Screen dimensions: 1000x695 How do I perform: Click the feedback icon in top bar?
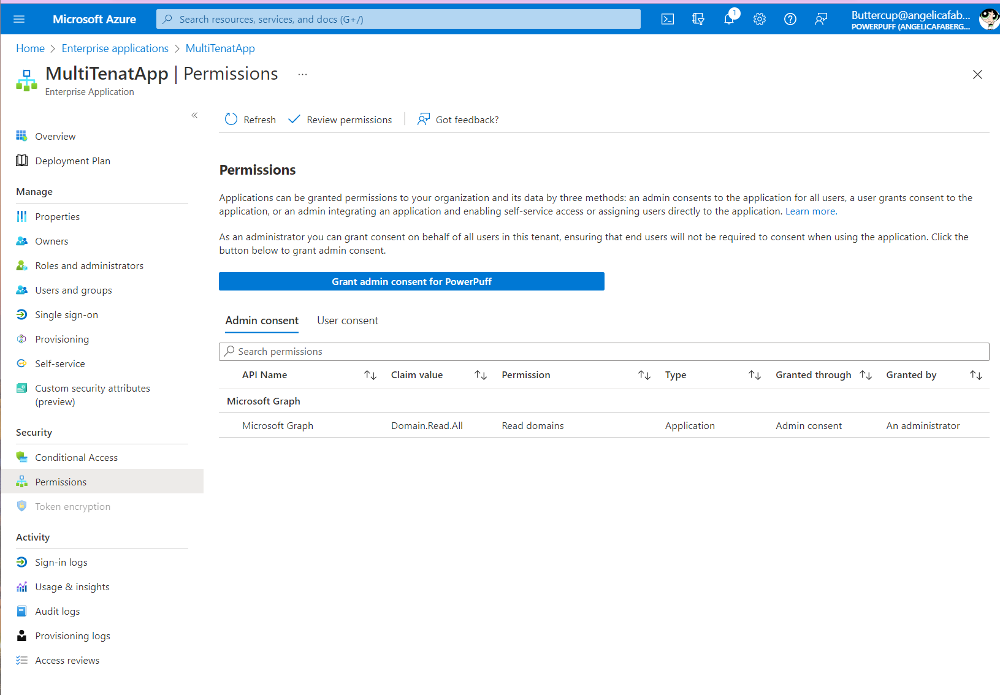click(821, 19)
